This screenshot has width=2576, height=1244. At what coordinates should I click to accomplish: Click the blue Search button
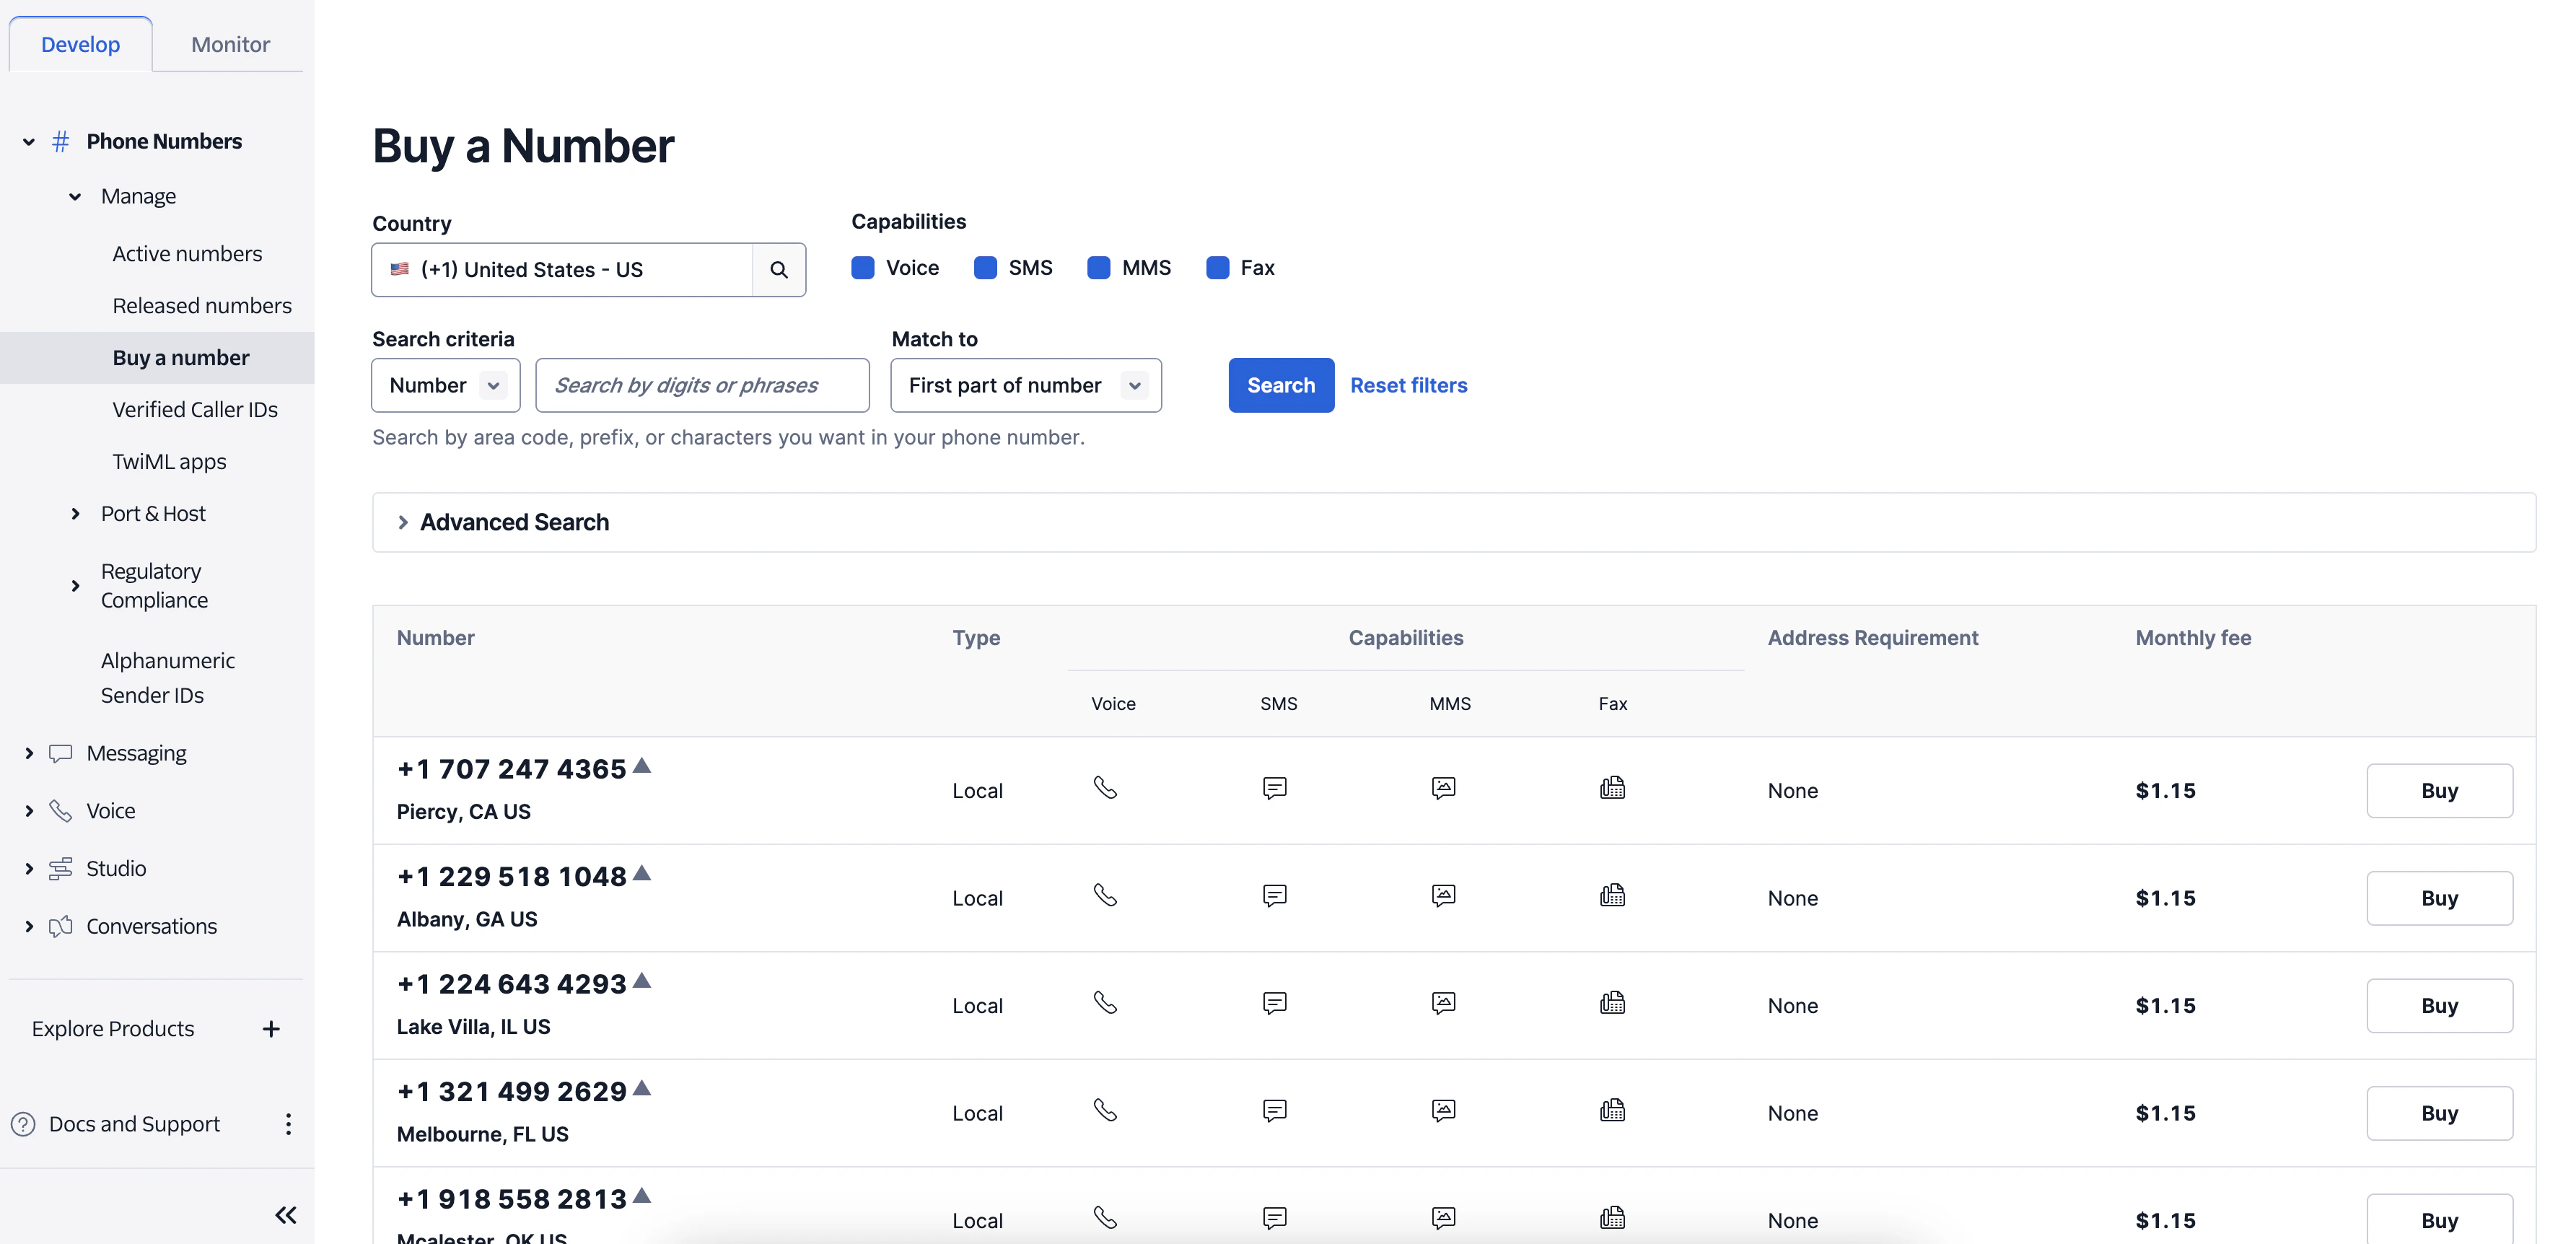point(1280,385)
